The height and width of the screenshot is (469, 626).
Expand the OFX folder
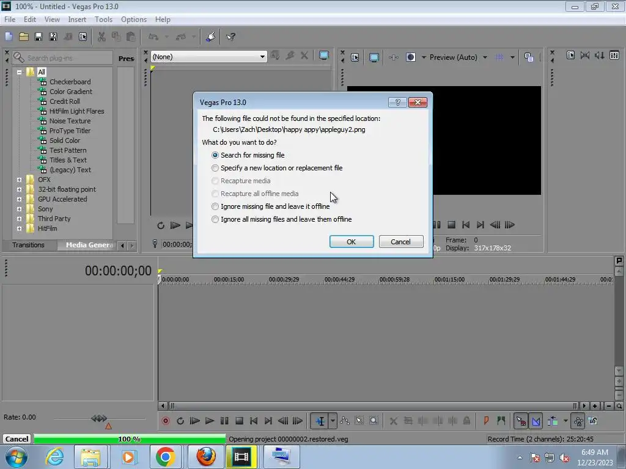[x=19, y=180]
